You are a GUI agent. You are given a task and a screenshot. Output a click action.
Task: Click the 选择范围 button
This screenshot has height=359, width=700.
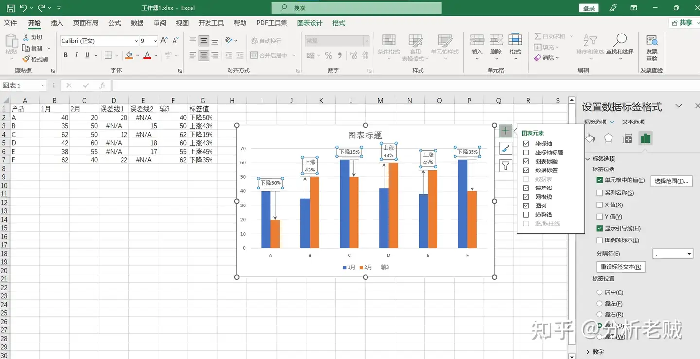click(672, 181)
